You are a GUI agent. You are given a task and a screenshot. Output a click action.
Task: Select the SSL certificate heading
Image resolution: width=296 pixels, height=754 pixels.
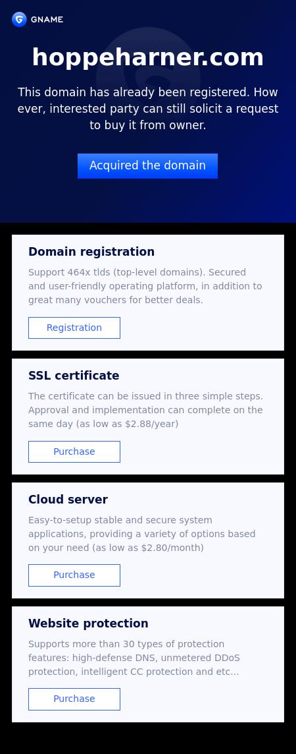click(x=74, y=376)
